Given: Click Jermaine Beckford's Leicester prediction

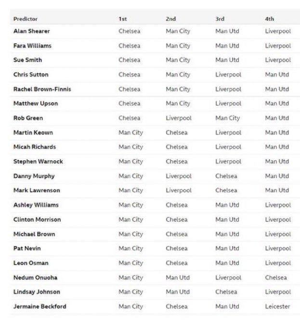Looking at the screenshot, I should (277, 307).
